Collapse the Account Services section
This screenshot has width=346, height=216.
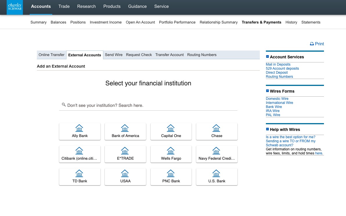pos(267,57)
